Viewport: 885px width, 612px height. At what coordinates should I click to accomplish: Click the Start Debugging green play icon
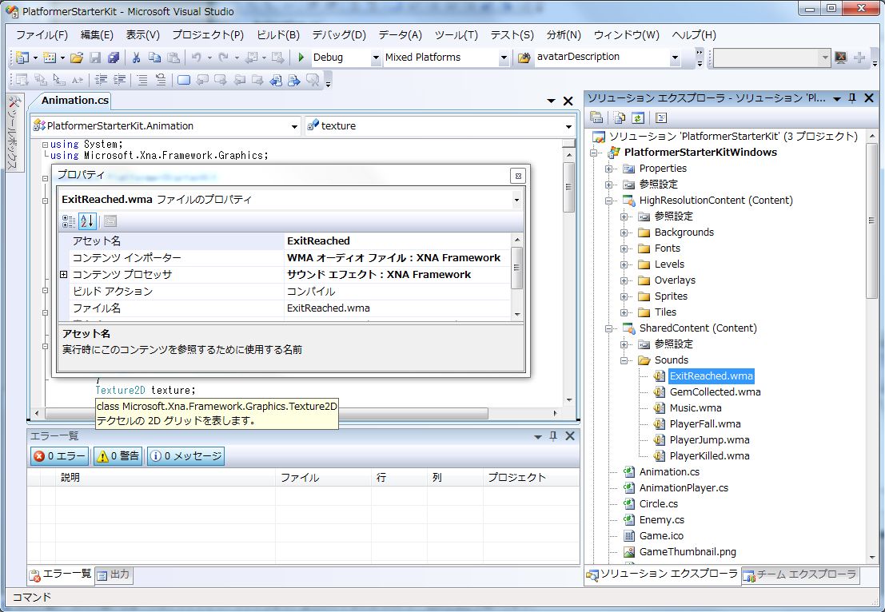pyautogui.click(x=301, y=58)
